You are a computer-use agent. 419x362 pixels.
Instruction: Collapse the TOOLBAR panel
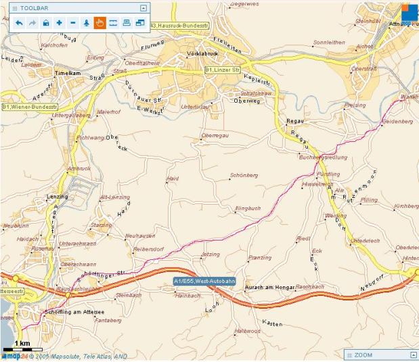click(x=143, y=8)
